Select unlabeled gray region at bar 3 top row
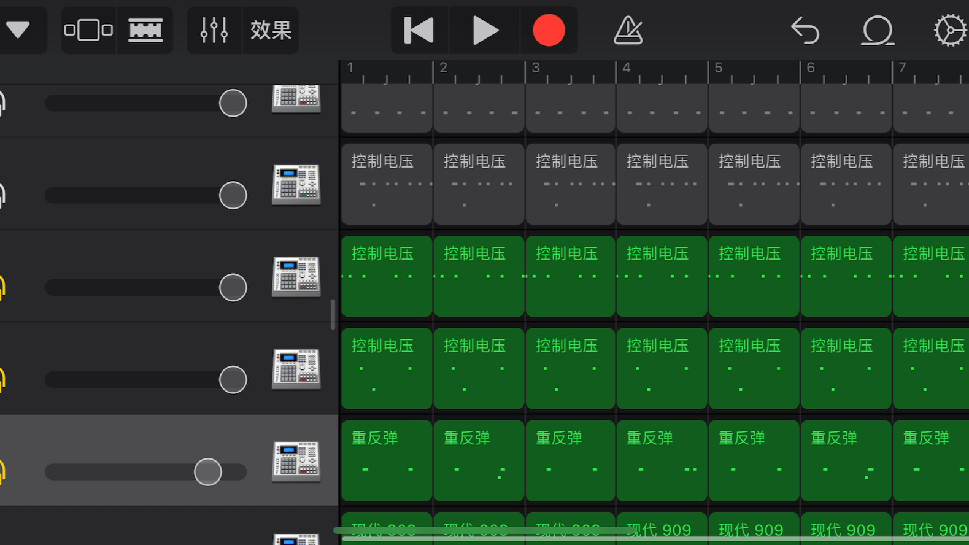 [x=570, y=108]
